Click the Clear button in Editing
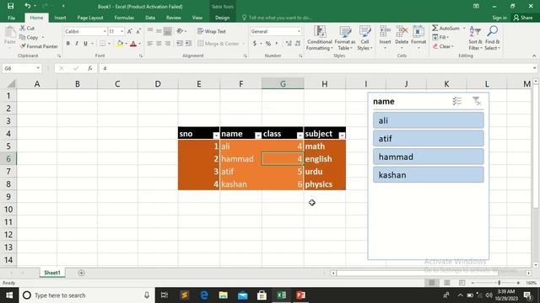Screen dimensions: 540x303 tap(443, 46)
